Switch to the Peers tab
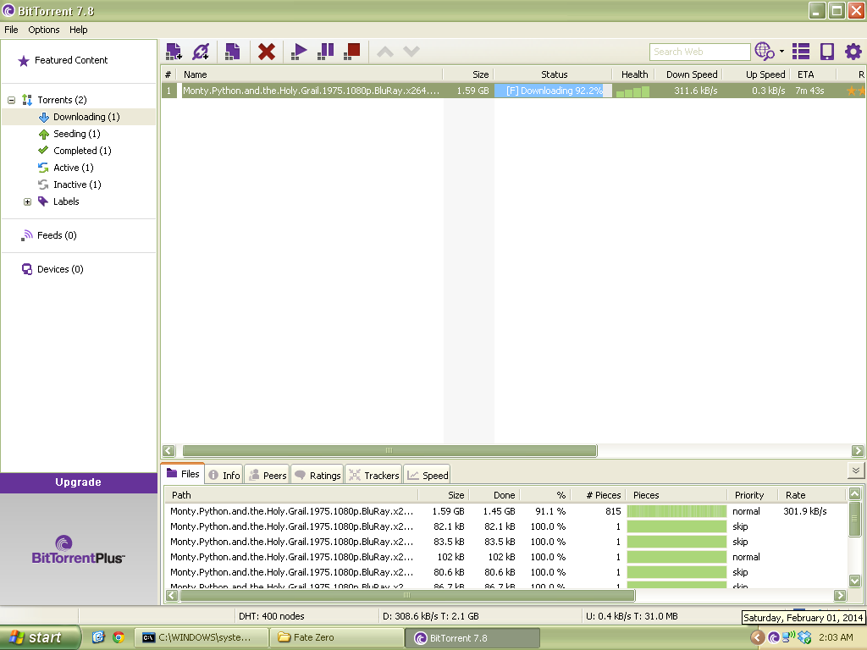 [268, 476]
